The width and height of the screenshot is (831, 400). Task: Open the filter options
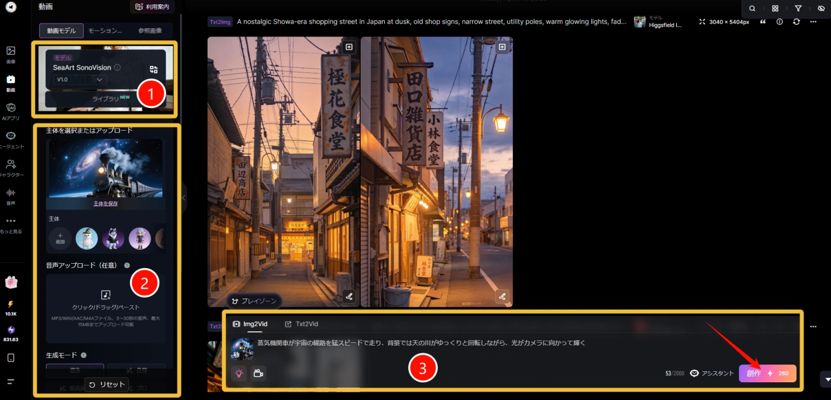coord(798,8)
